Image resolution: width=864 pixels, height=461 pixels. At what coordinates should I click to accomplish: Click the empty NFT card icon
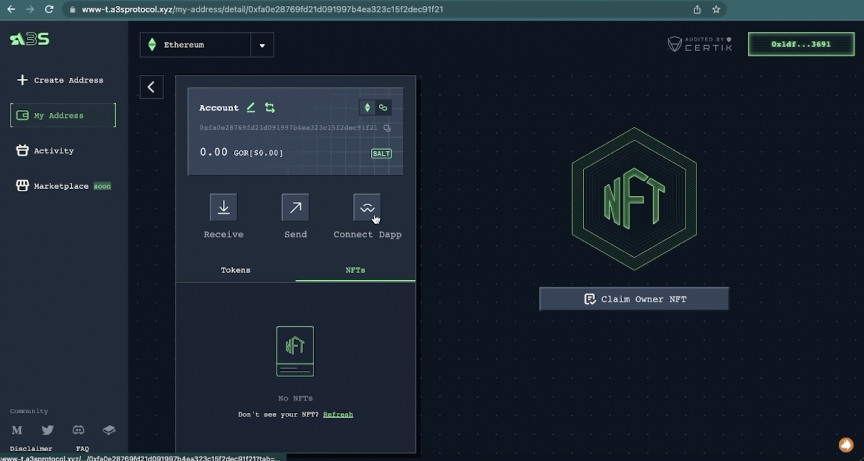coord(295,351)
